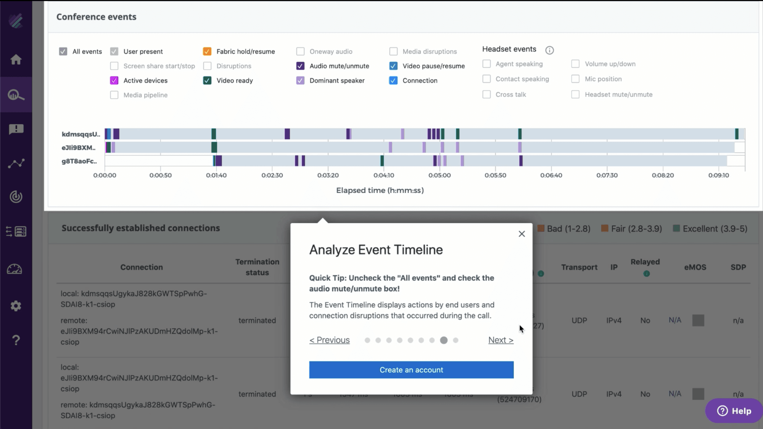The height and width of the screenshot is (429, 763).
Task: Enable the Media disruptions checkbox
Action: [x=393, y=51]
